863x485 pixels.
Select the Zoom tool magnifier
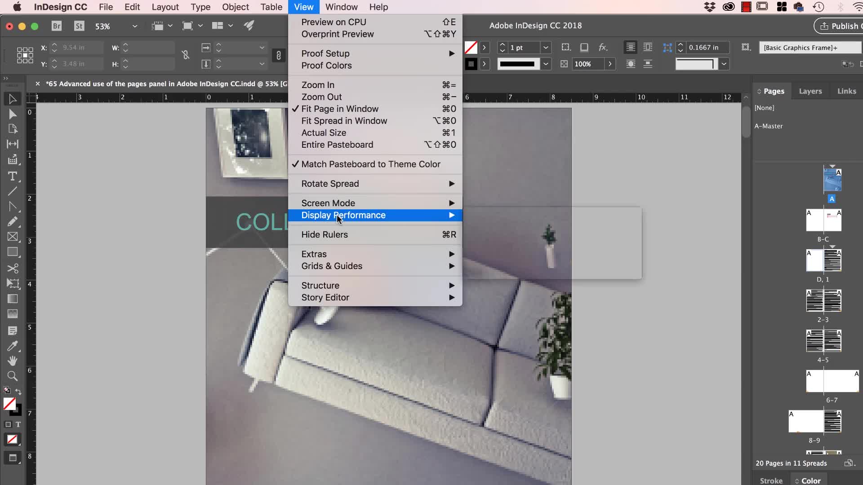point(12,376)
